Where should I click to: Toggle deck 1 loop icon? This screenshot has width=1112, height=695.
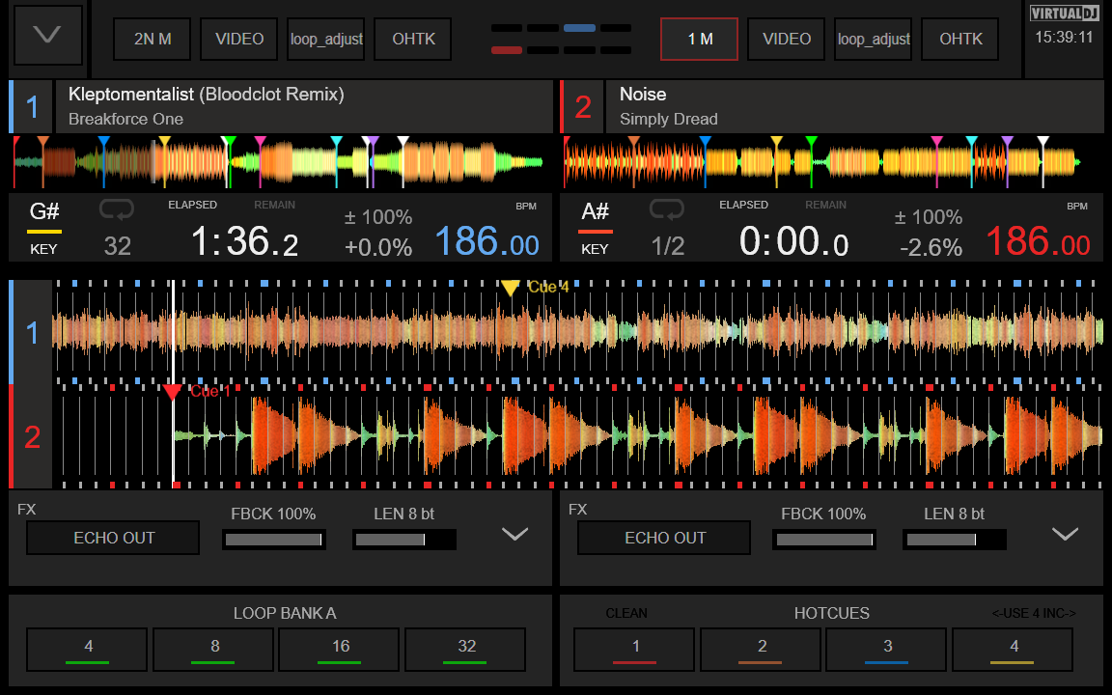coord(116,209)
